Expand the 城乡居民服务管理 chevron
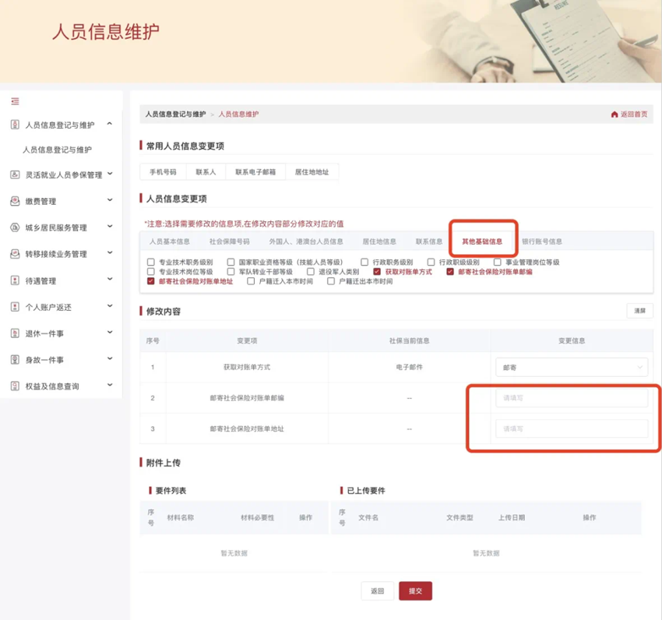Screen dimensions: 662x620 point(110,227)
